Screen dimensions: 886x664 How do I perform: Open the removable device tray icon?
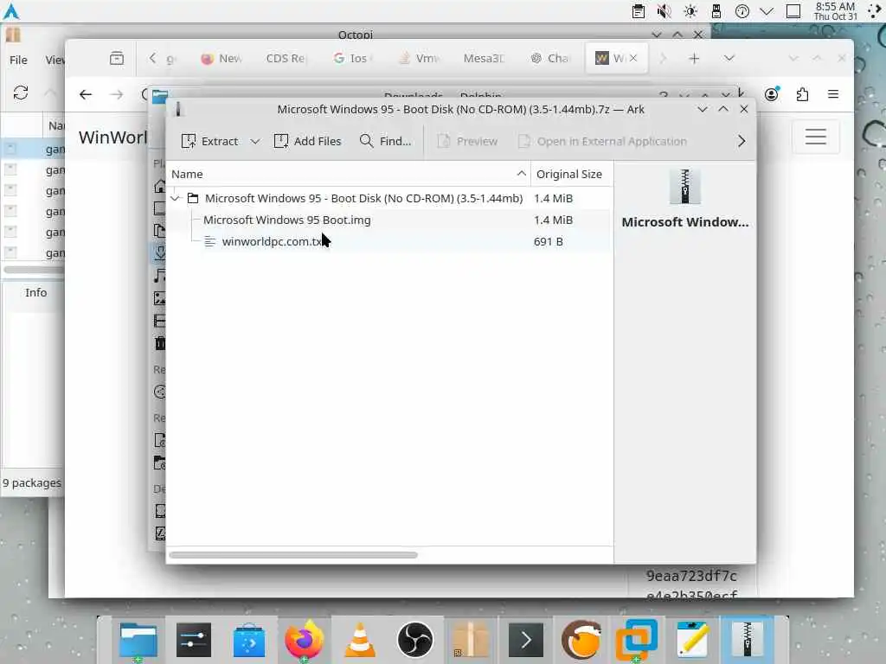(716, 11)
